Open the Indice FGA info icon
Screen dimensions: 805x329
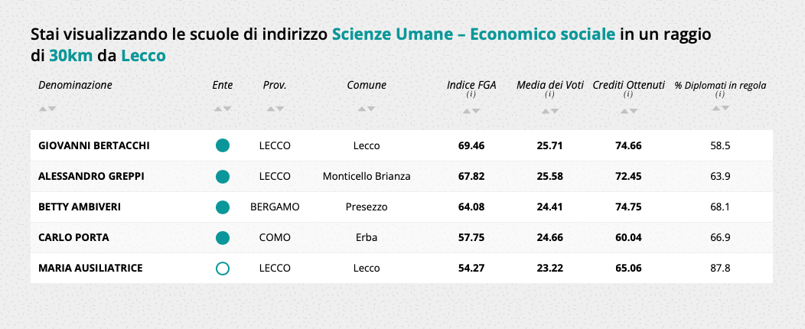[471, 95]
